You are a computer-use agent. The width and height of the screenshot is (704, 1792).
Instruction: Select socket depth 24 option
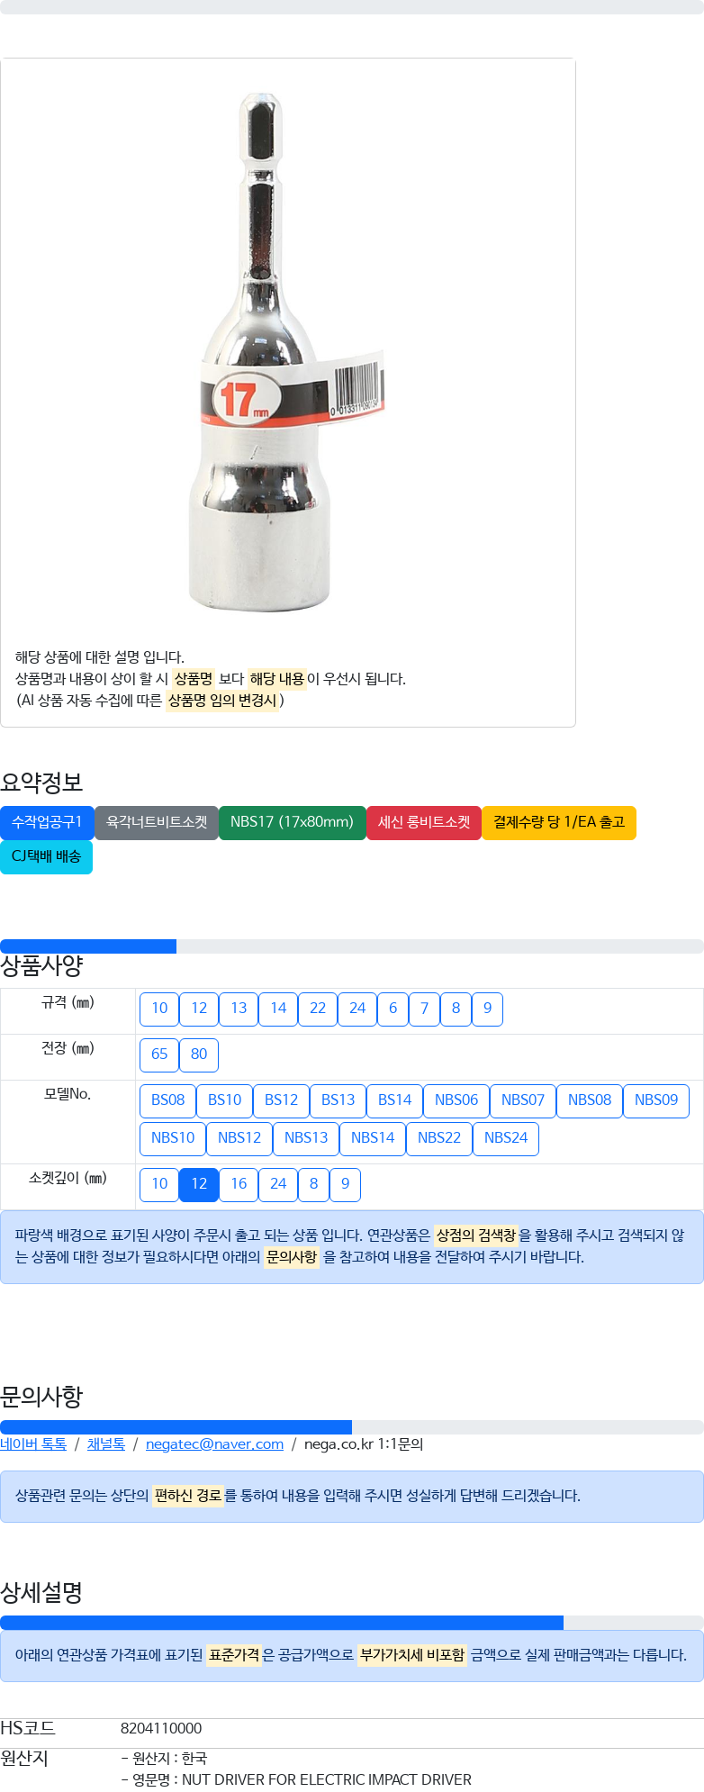[x=278, y=1185]
